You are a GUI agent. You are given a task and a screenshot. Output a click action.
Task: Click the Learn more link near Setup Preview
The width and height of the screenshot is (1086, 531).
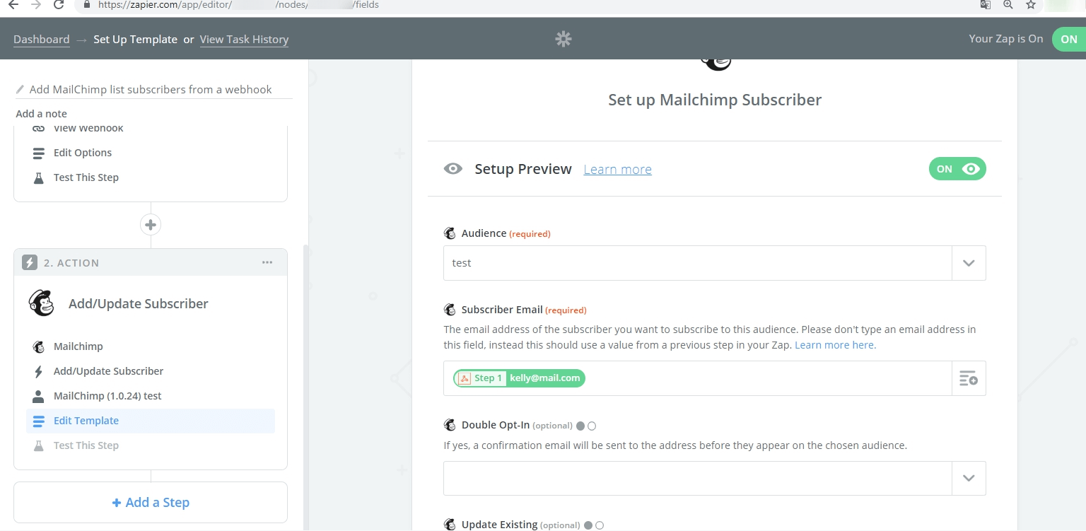[617, 170]
